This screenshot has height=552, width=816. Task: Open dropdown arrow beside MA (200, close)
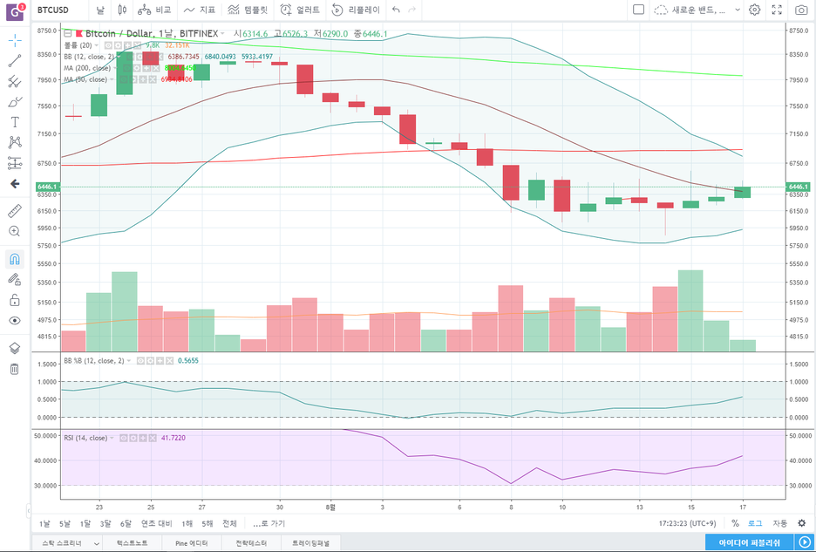(x=115, y=68)
